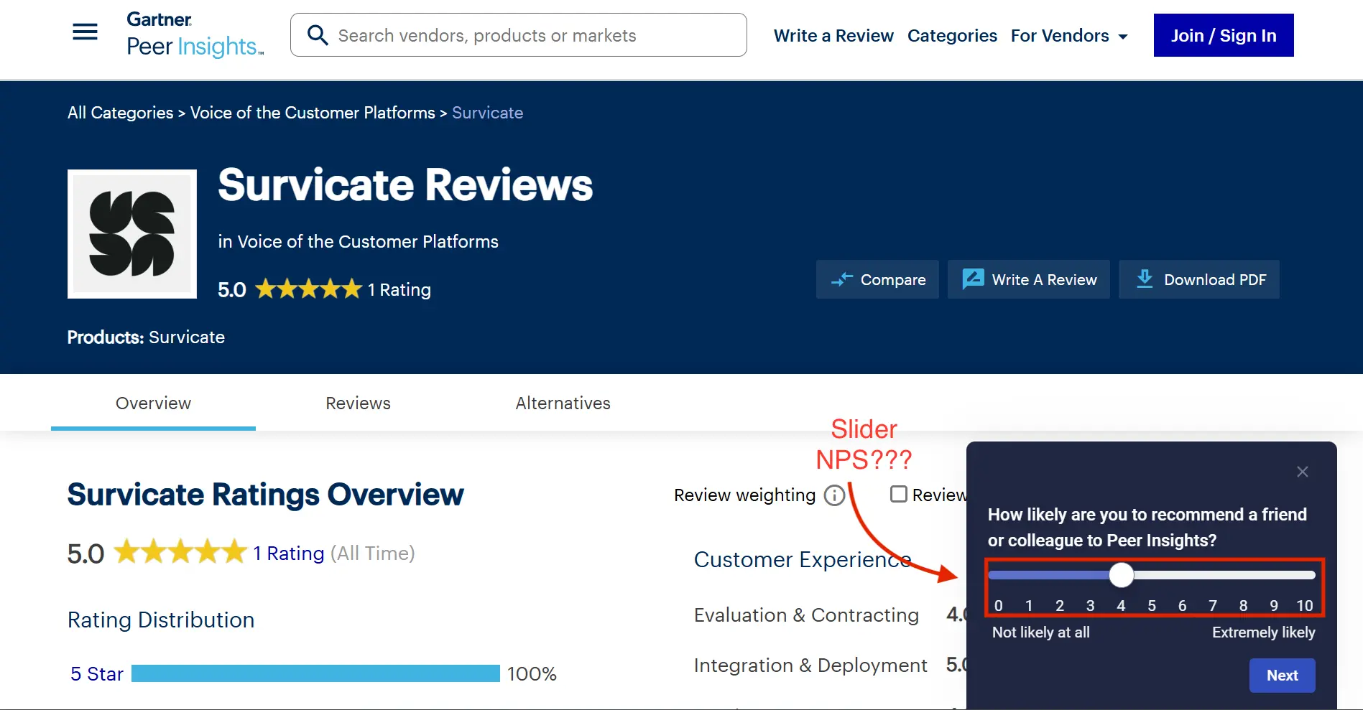This screenshot has height=710, width=1363.
Task: Set the NPS slider to 0
Action: click(x=998, y=605)
